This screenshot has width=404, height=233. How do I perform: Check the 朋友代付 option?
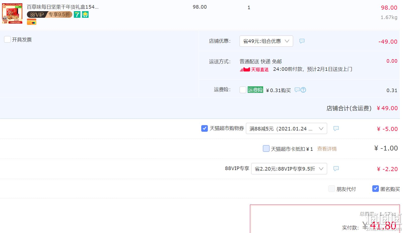(331, 189)
